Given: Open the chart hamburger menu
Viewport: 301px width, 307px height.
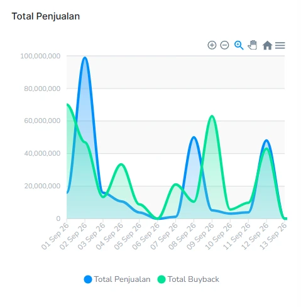Looking at the screenshot, I should tap(280, 45).
